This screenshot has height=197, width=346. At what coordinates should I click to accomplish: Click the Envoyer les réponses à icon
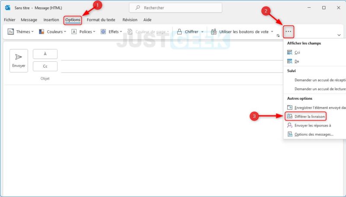point(289,125)
